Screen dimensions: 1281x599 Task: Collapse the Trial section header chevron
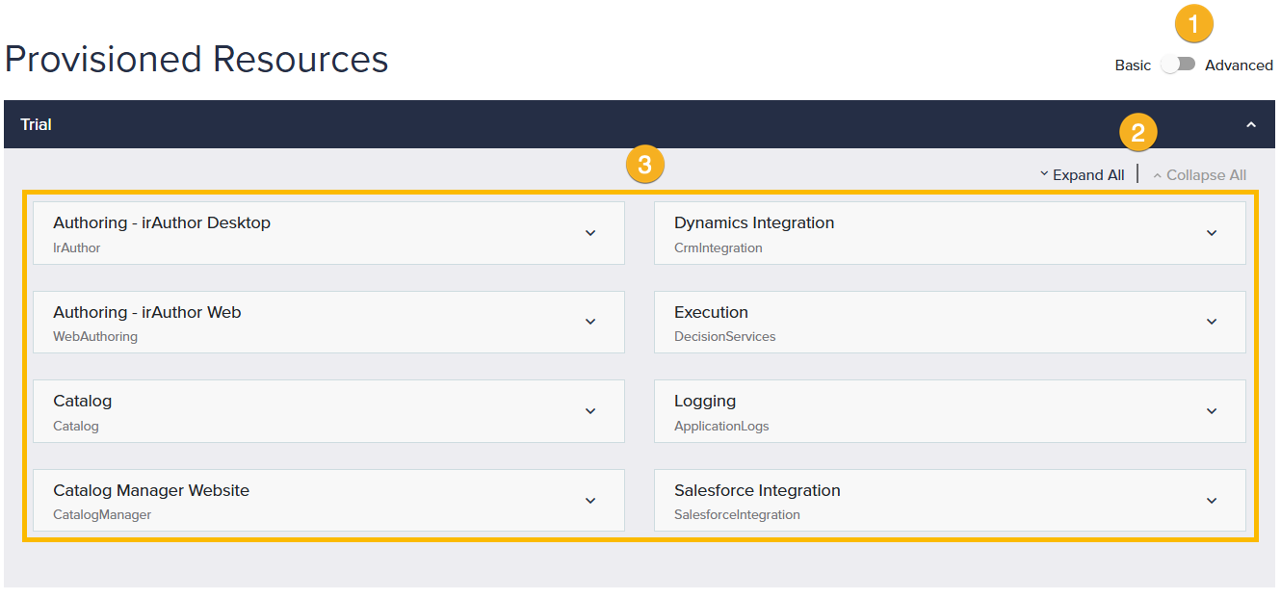[1251, 124]
